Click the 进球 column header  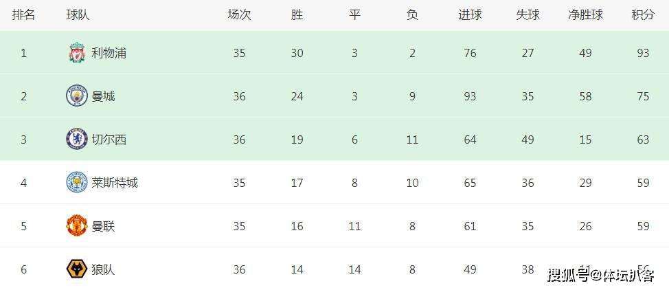pos(470,14)
